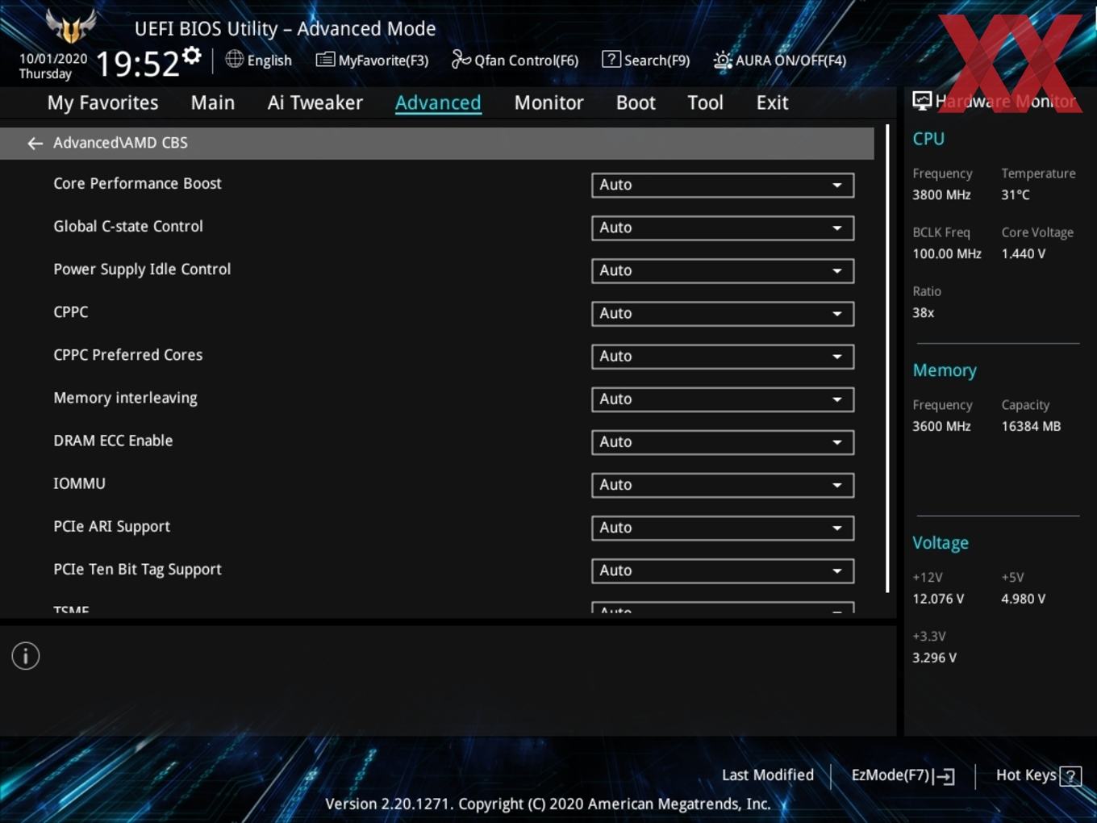Open Global C-state Control dropdown
This screenshot has height=823, width=1097.
pyautogui.click(x=723, y=228)
